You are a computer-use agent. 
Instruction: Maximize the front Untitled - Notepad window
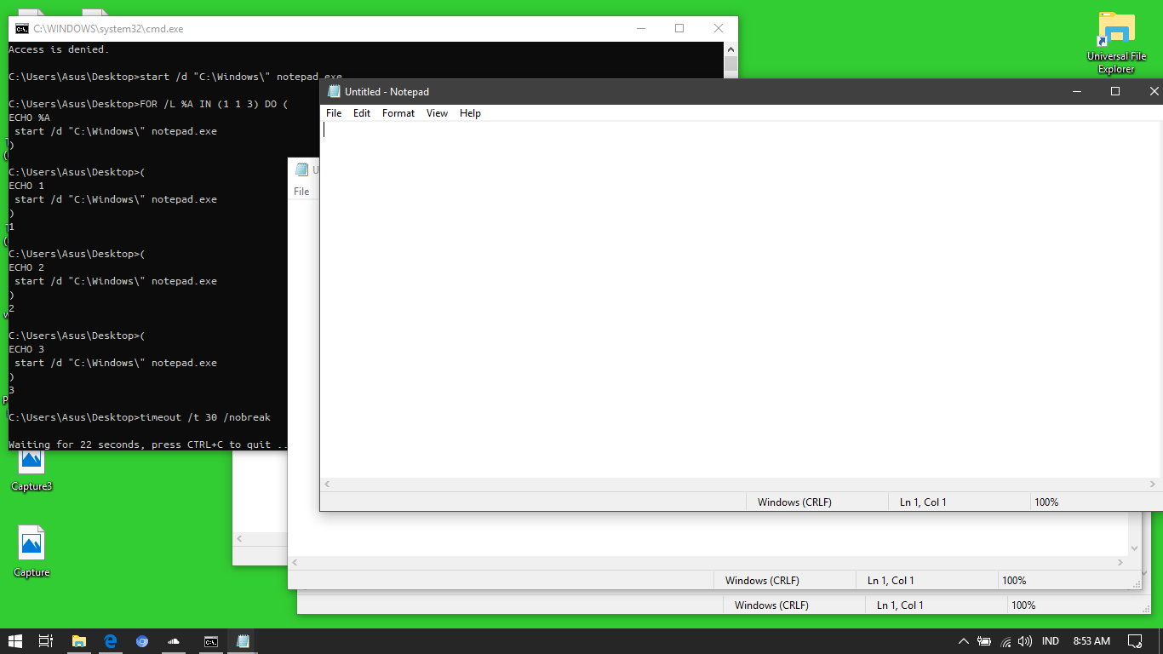click(1115, 91)
